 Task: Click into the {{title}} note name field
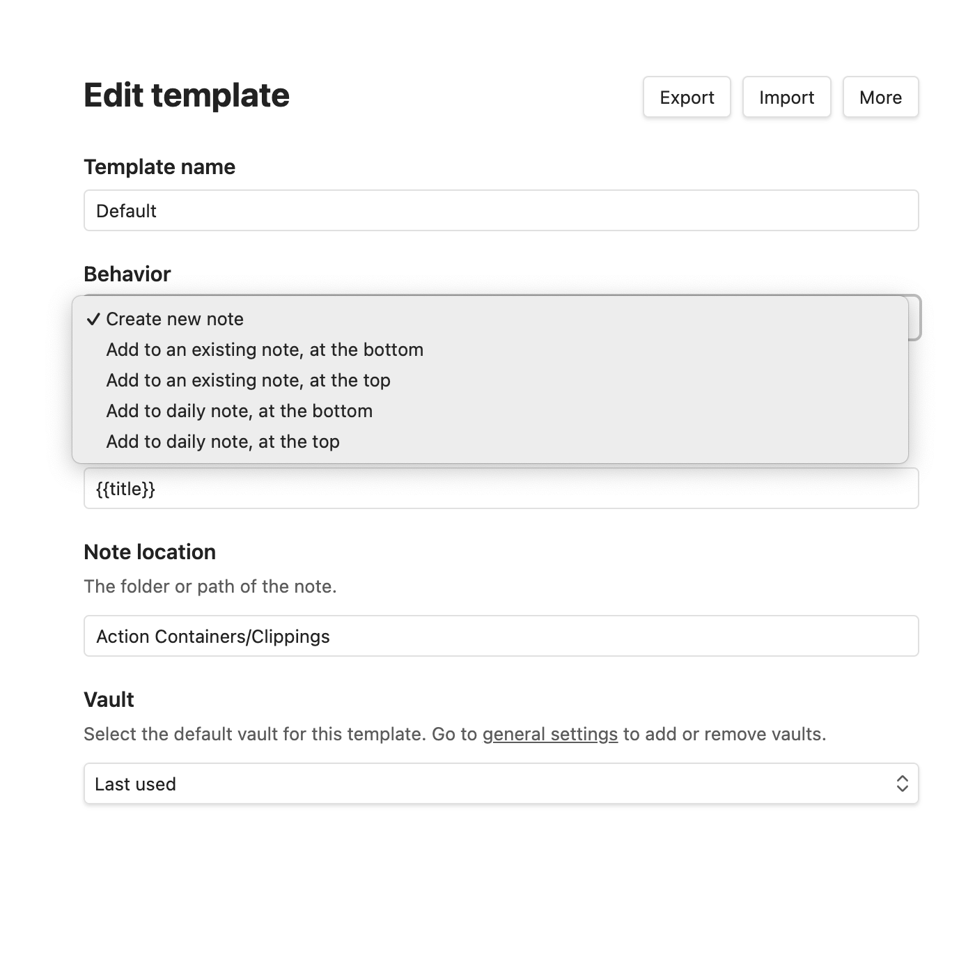[x=501, y=488]
